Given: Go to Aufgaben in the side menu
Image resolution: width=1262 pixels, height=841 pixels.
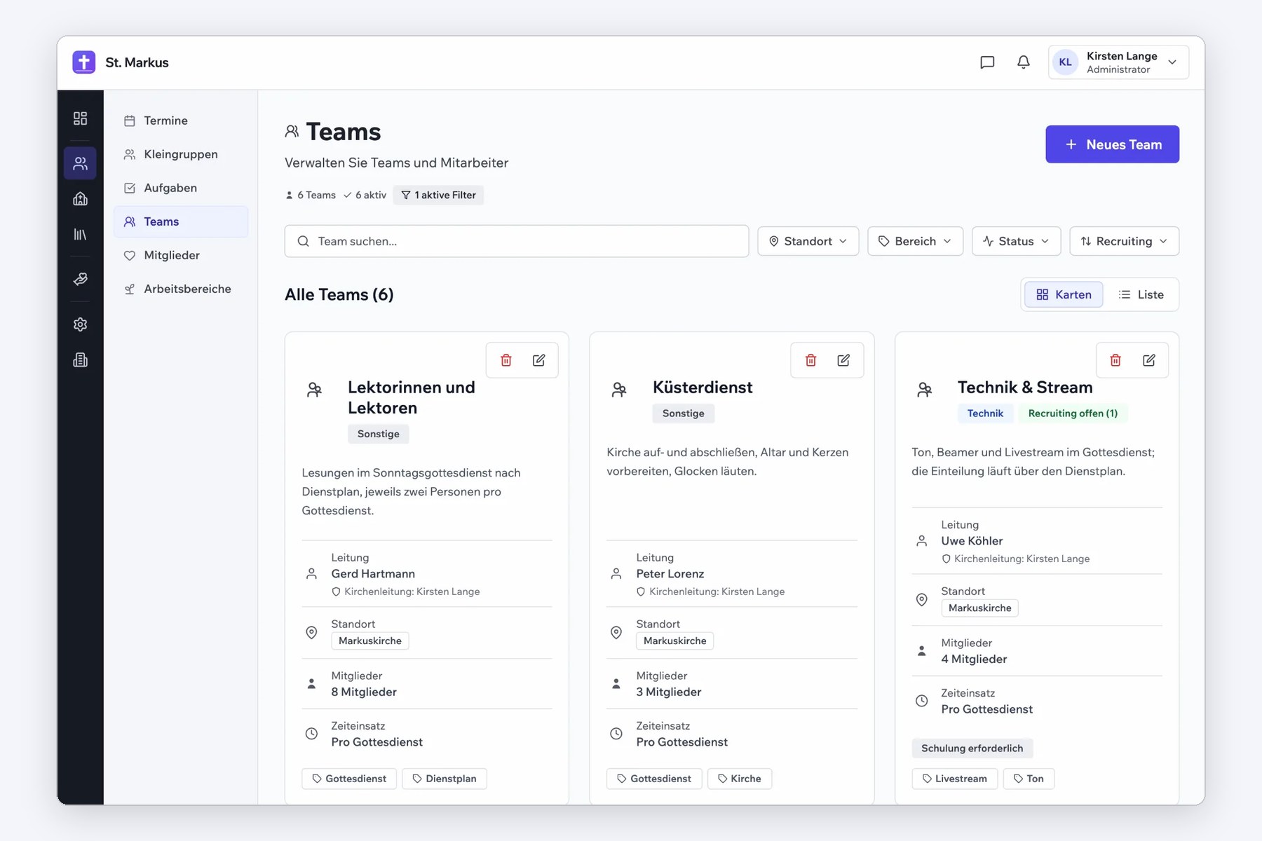Looking at the screenshot, I should pyautogui.click(x=181, y=188).
